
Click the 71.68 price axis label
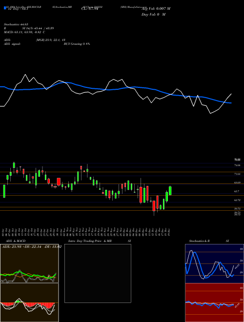(238, 174)
